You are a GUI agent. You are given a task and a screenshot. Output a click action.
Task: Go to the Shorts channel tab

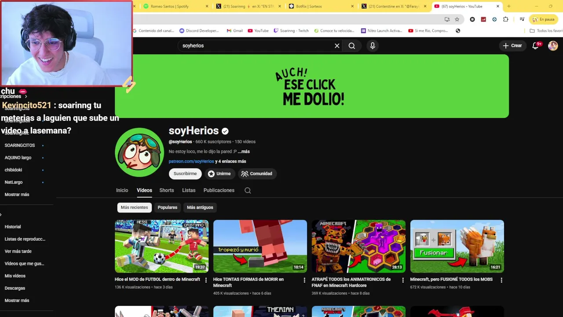pyautogui.click(x=167, y=190)
